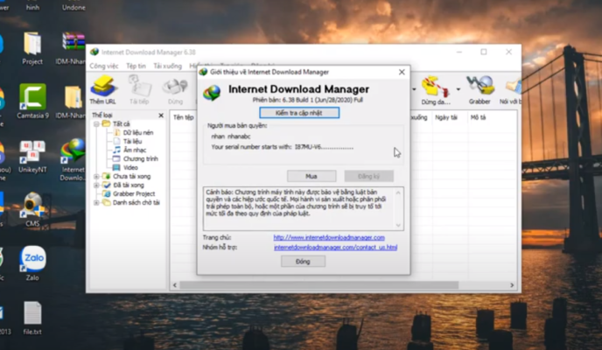
Task: Expand the Đã tải xong node
Action: [x=96, y=185]
